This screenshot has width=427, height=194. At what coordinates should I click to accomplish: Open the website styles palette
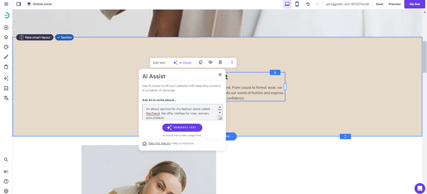pyautogui.click(x=6, y=47)
